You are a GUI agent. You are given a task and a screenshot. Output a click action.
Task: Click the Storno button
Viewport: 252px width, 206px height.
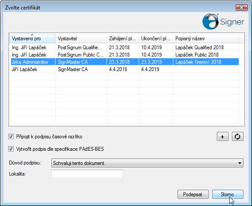tap(228, 194)
